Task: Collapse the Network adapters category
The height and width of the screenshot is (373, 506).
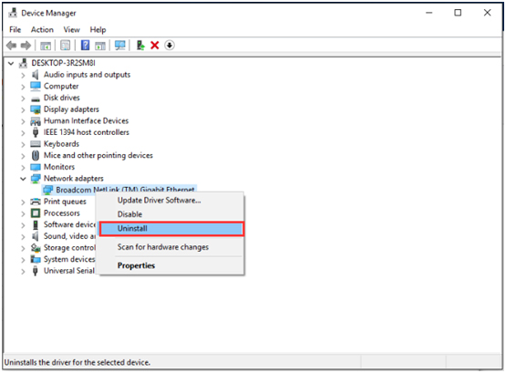Action: pos(23,179)
